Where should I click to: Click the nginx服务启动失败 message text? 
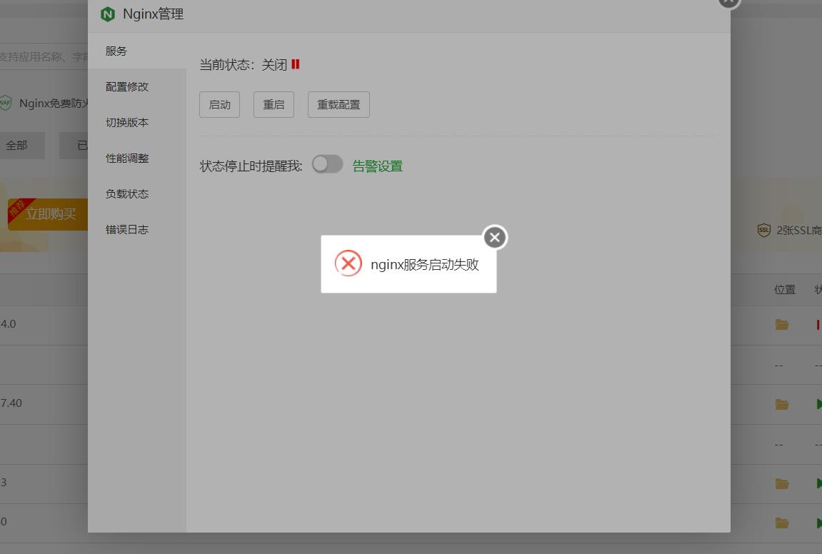pyautogui.click(x=425, y=264)
